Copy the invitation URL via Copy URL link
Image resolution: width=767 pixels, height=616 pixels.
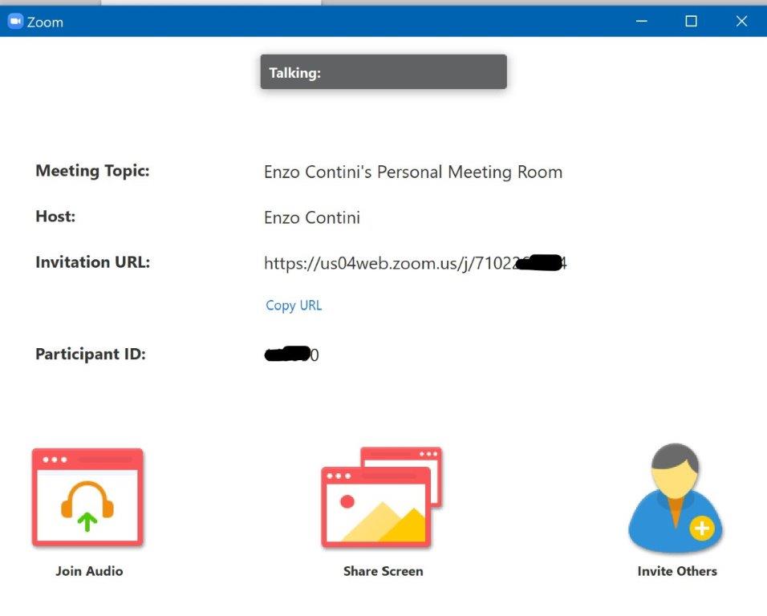[x=294, y=306]
